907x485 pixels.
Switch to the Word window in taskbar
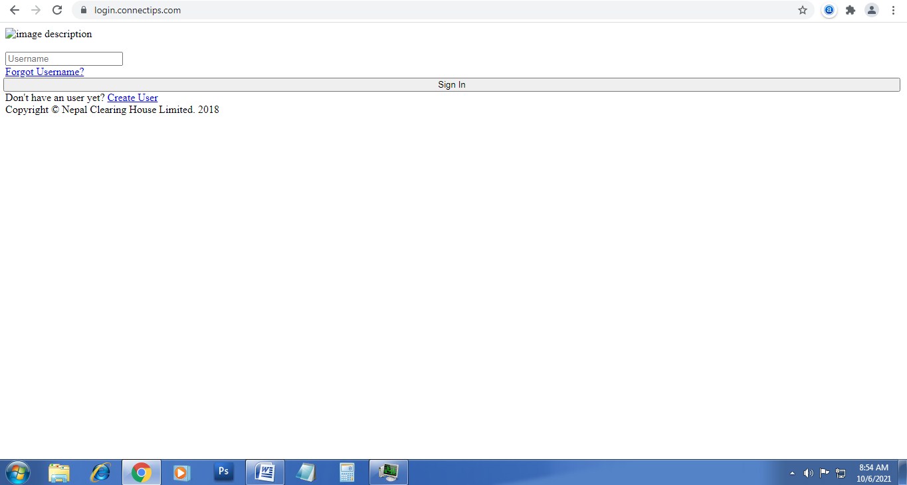(264, 472)
